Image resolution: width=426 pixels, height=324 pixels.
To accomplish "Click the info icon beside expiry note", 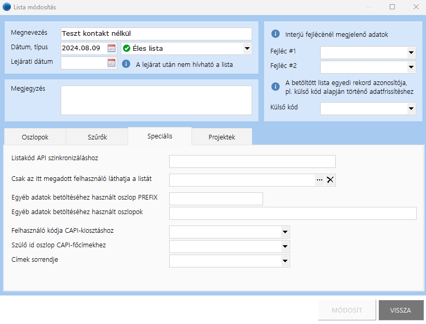I will click(x=126, y=64).
